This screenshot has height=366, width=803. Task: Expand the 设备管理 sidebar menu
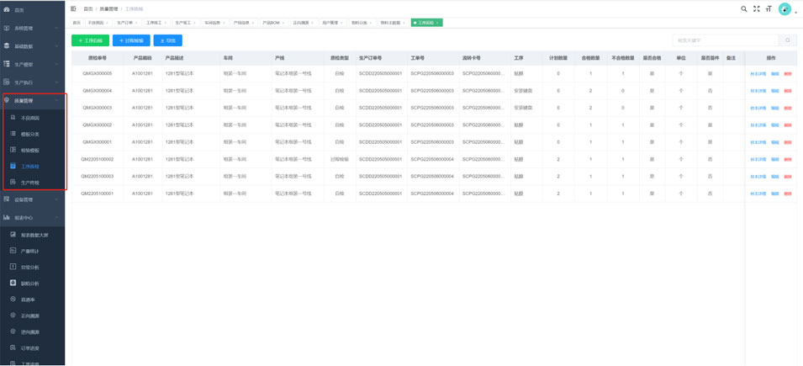(32, 199)
